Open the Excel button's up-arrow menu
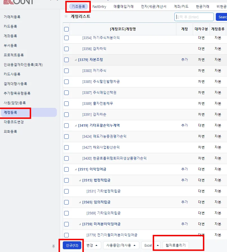227x252 pixels. [x=158, y=245]
